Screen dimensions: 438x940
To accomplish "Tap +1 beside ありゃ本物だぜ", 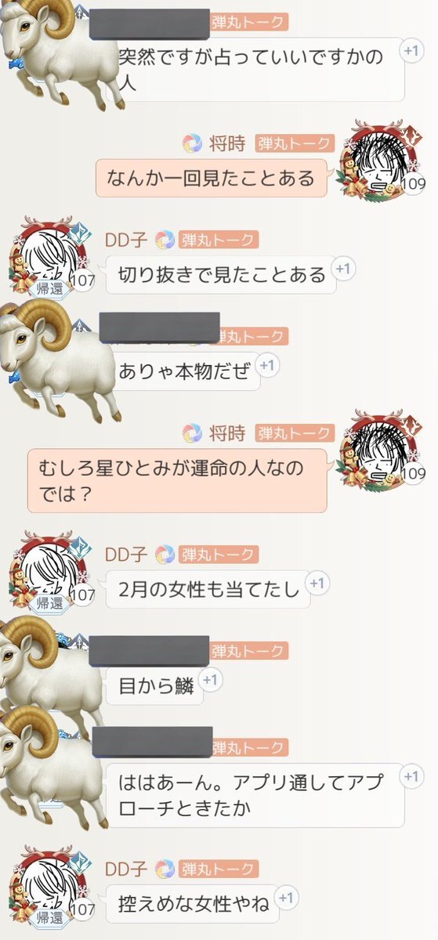I will (266, 366).
